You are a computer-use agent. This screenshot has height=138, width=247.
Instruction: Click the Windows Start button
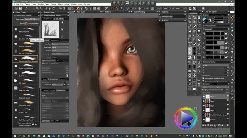point(15,136)
